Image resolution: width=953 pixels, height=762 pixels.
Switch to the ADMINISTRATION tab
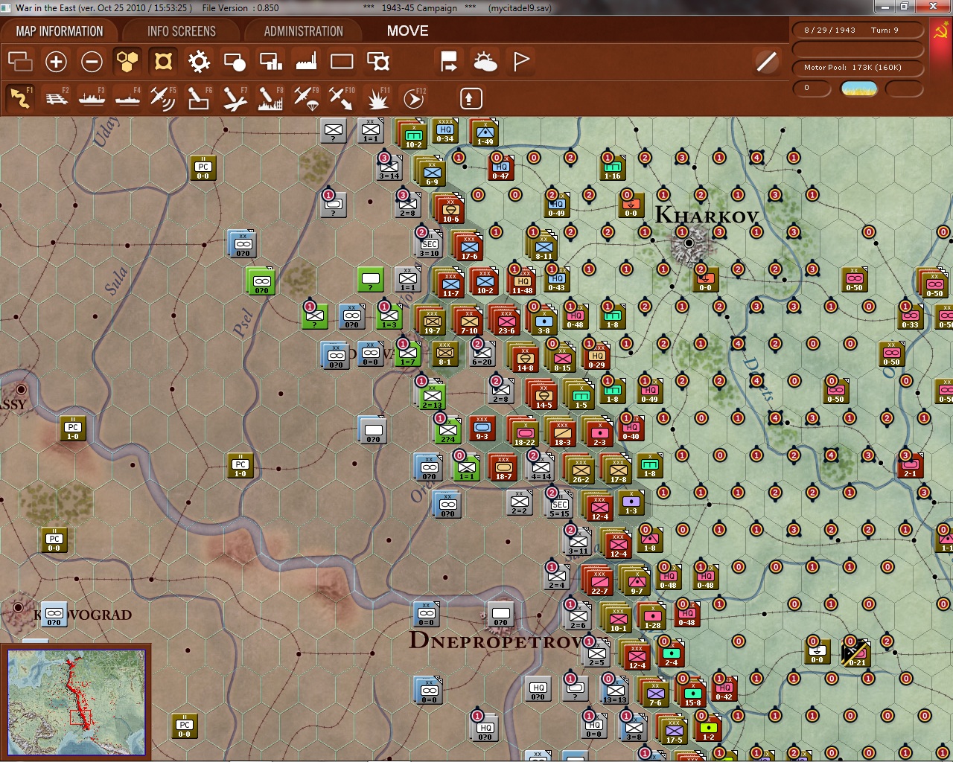303,31
